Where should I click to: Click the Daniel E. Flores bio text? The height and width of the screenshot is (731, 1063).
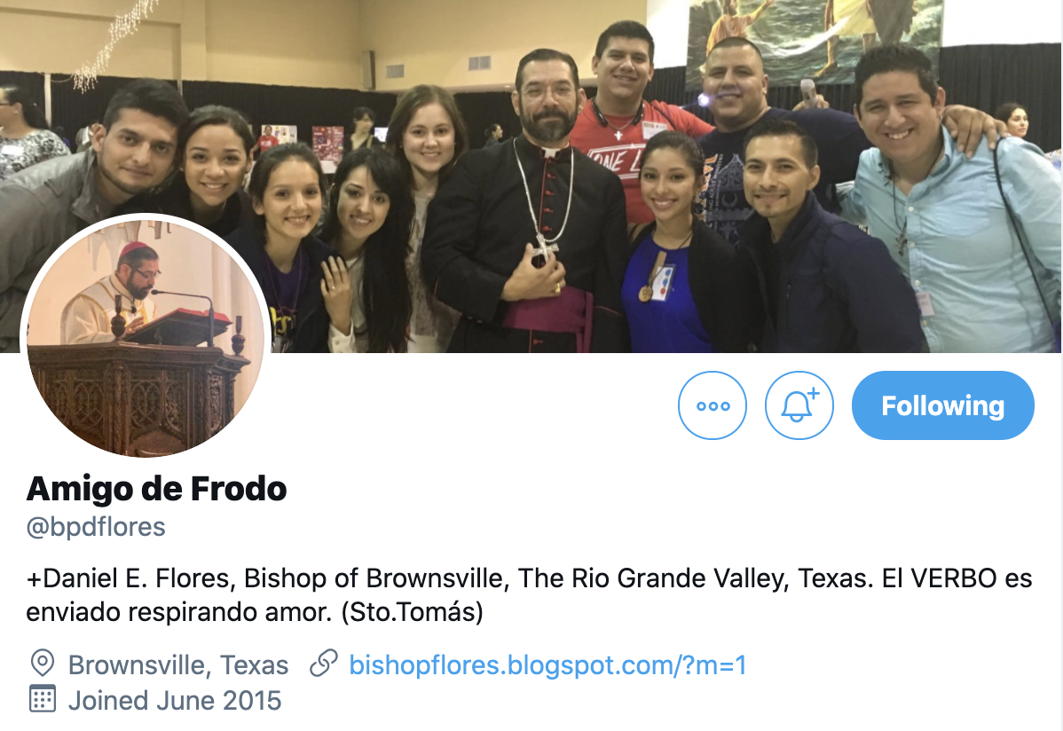coord(529,594)
